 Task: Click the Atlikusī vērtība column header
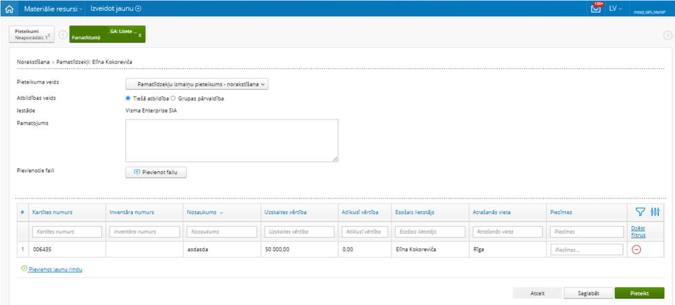click(360, 212)
